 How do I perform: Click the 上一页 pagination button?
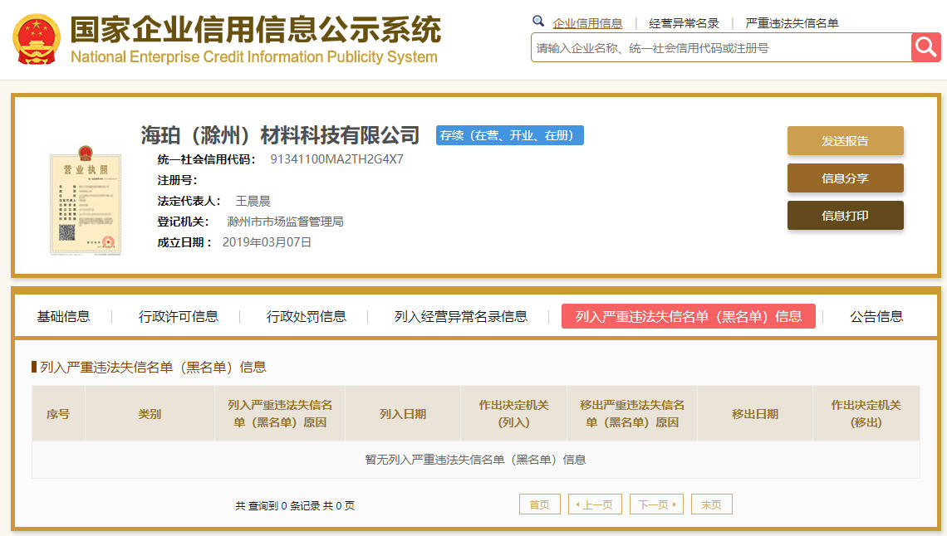[595, 504]
